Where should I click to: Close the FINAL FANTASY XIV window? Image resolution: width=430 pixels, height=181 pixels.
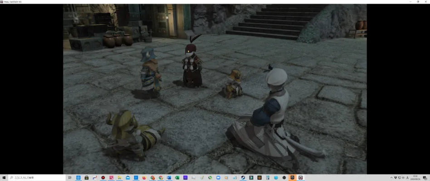click(425, 2)
